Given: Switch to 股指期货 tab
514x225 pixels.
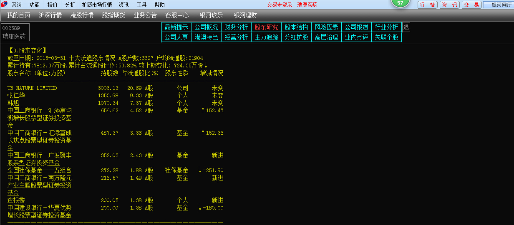Looking at the screenshot, I should pos(113,15).
